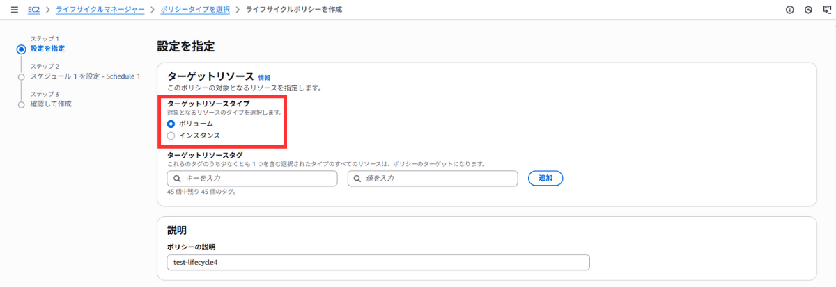This screenshot has width=836, height=287.
Task: Select step 2 スケジュール 1 を設定
Action: [85, 76]
